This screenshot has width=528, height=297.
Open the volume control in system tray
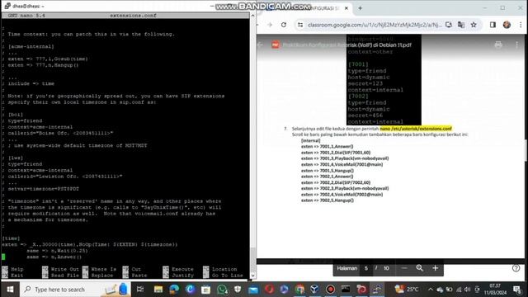pyautogui.click(x=467, y=290)
